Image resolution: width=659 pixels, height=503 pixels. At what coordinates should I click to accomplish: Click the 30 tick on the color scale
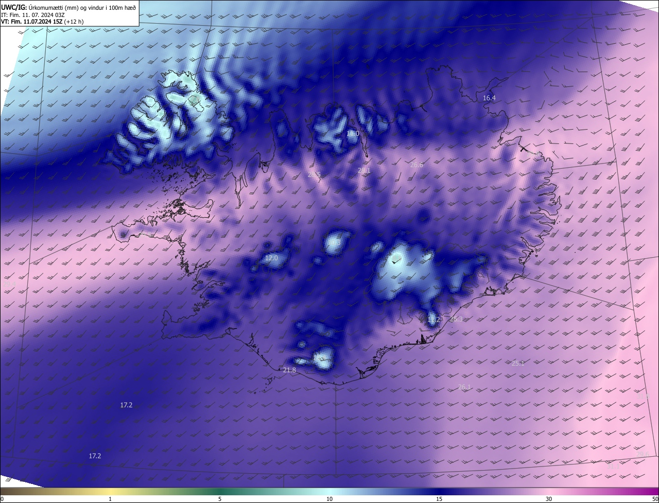[549, 499]
